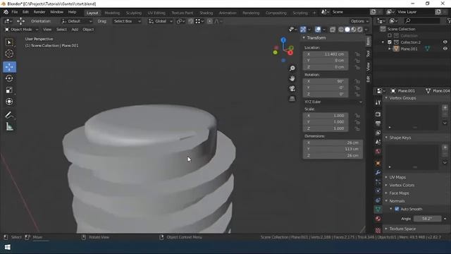Hide Plane.001 with its eye icon
The image size is (451, 254).
click(445, 49)
